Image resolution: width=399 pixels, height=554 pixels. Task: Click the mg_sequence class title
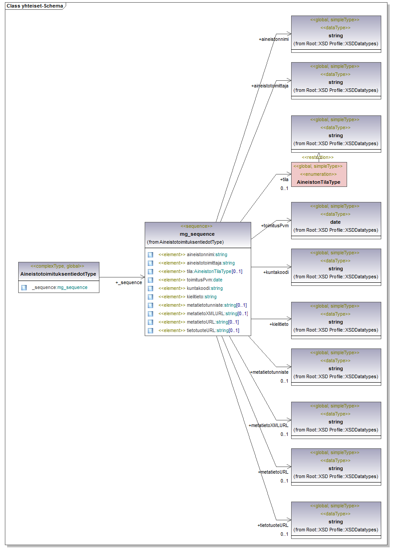tap(198, 234)
